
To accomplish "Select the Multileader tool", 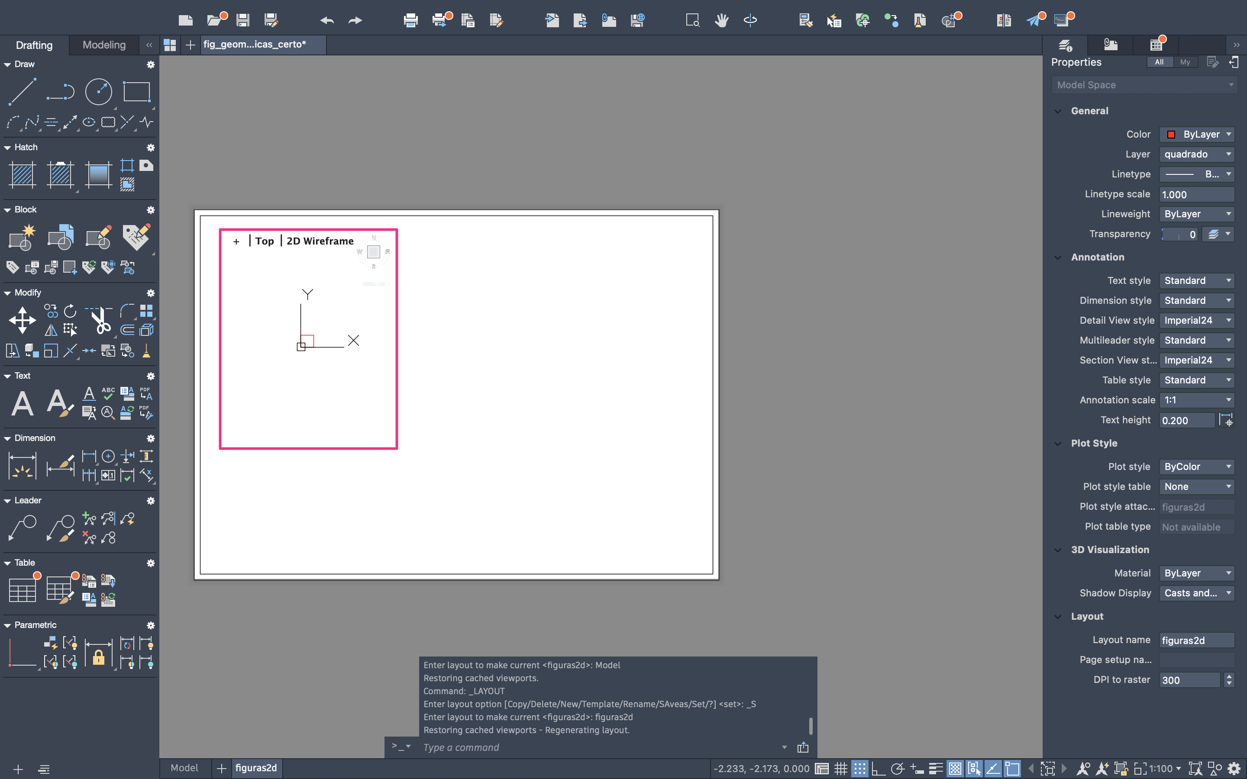I will 22,528.
